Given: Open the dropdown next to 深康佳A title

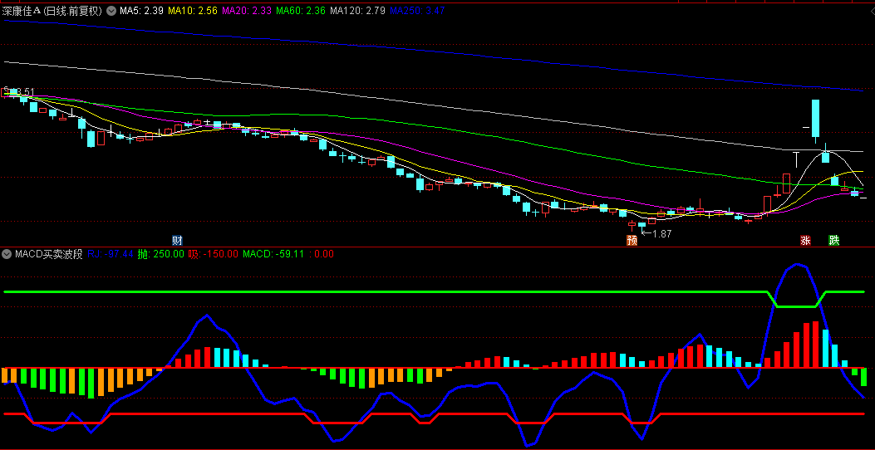Looking at the screenshot, I should [111, 11].
